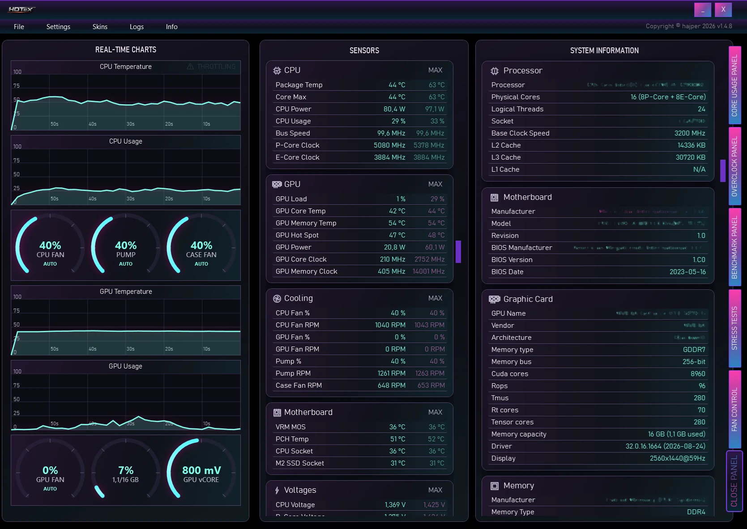
Task: Click the Processor icon in System Information
Action: point(495,71)
